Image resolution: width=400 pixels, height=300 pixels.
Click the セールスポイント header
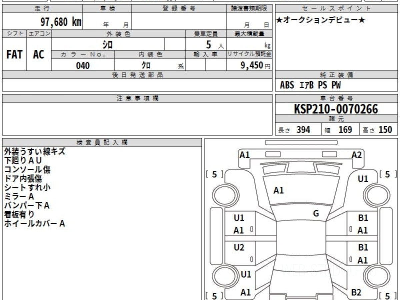click(x=337, y=9)
